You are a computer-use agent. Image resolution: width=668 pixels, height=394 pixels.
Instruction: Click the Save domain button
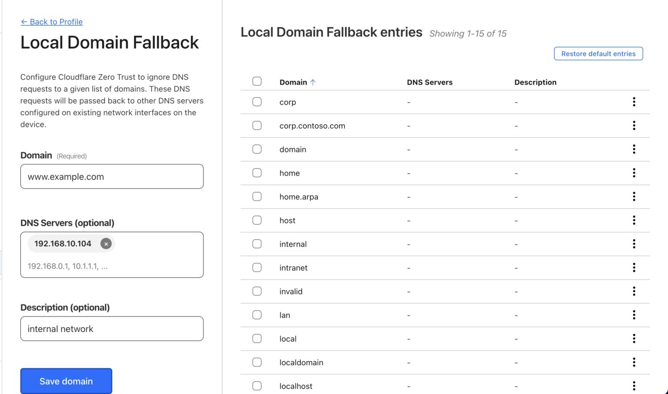[x=66, y=381]
